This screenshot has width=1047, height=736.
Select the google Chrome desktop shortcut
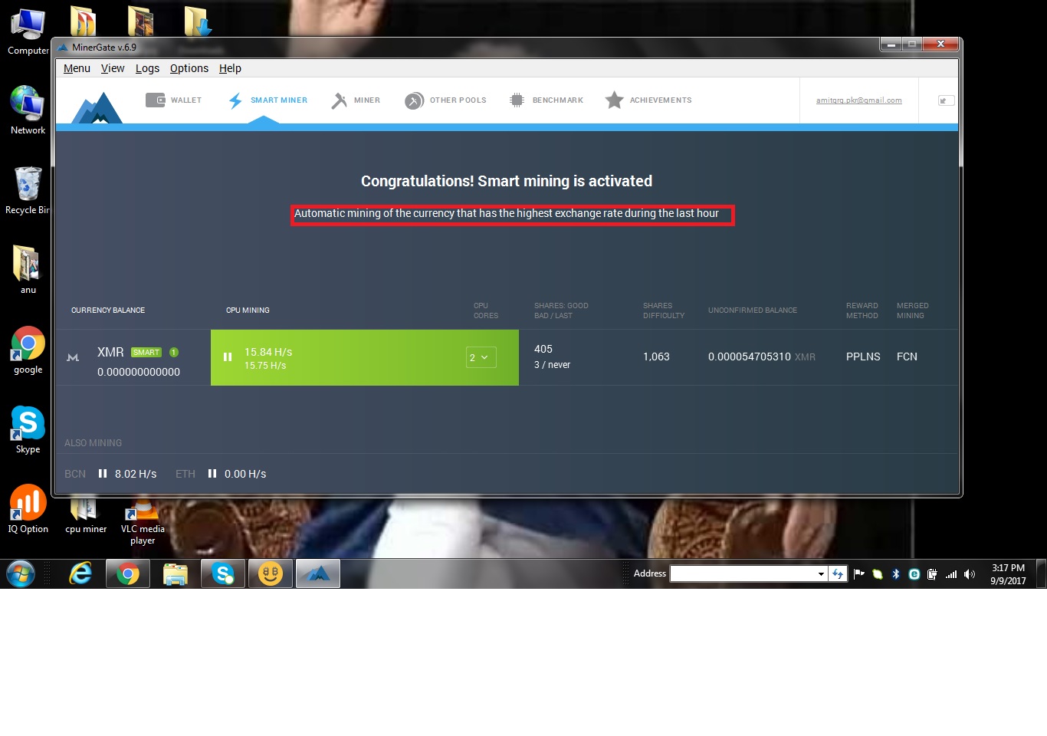28,350
